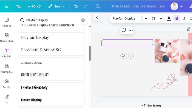This screenshot has height=108, width=192.
Task: Click the font list scrollbar thumb
Action: tap(90, 53)
